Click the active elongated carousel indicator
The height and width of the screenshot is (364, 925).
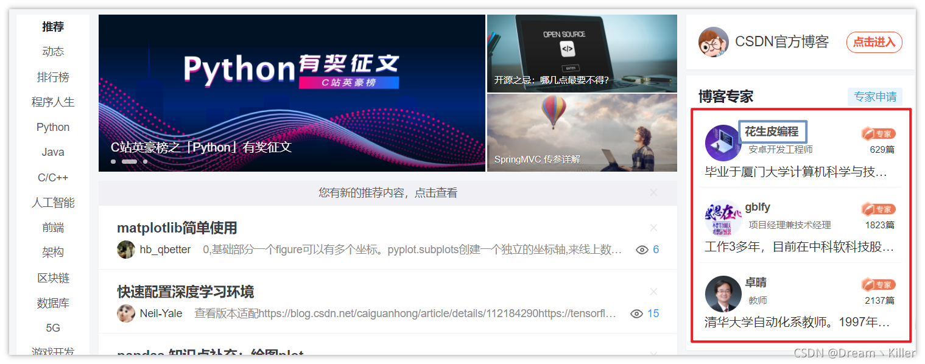[129, 162]
